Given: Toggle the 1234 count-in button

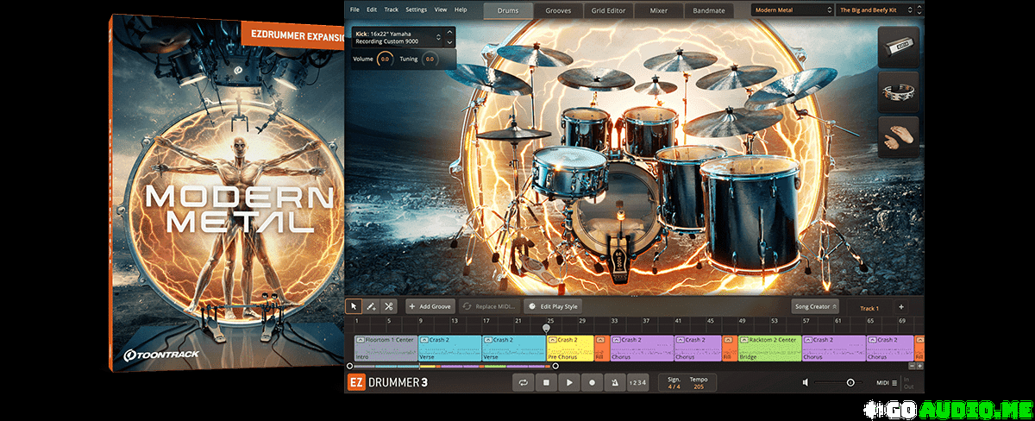Looking at the screenshot, I should click(637, 382).
